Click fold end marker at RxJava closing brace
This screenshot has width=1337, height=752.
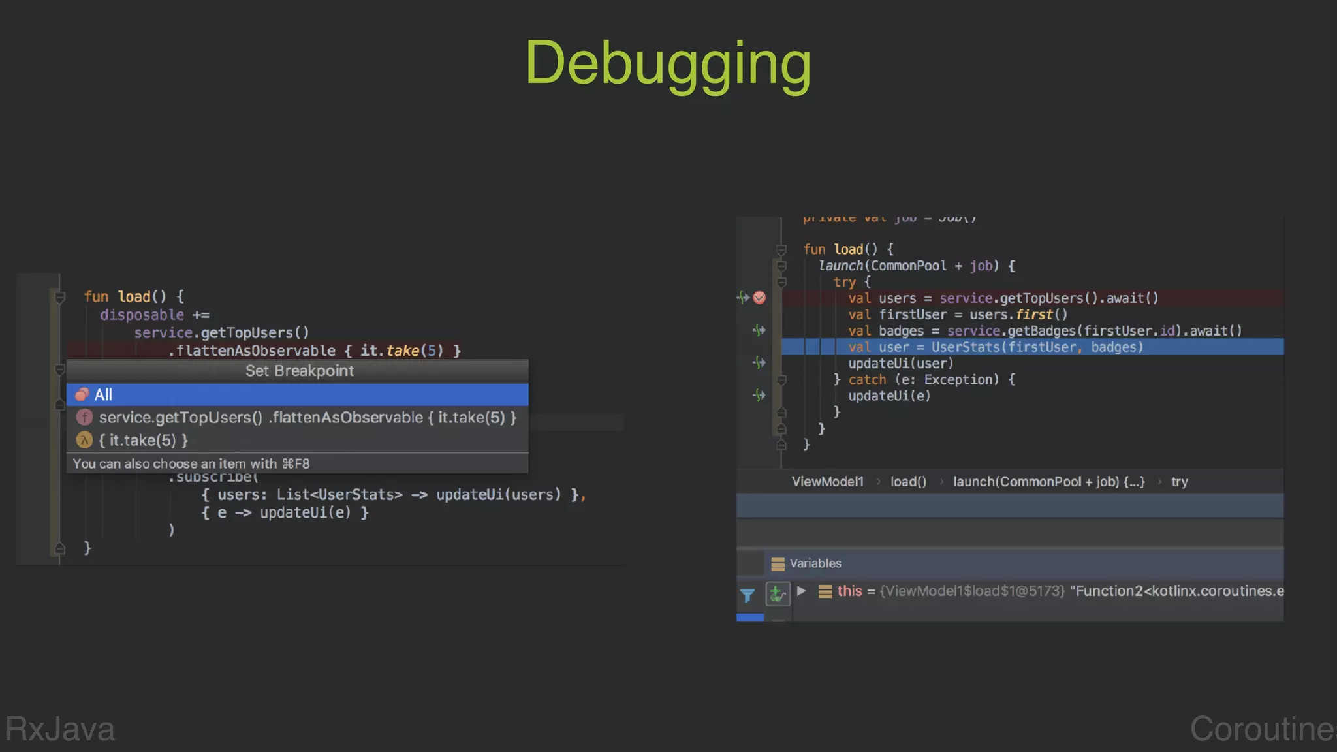pyautogui.click(x=60, y=548)
